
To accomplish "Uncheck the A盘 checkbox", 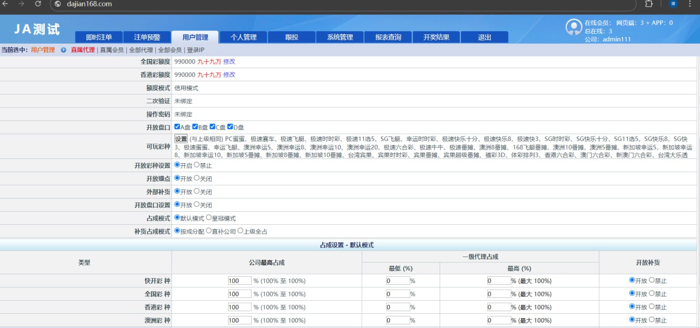I will 177,127.
